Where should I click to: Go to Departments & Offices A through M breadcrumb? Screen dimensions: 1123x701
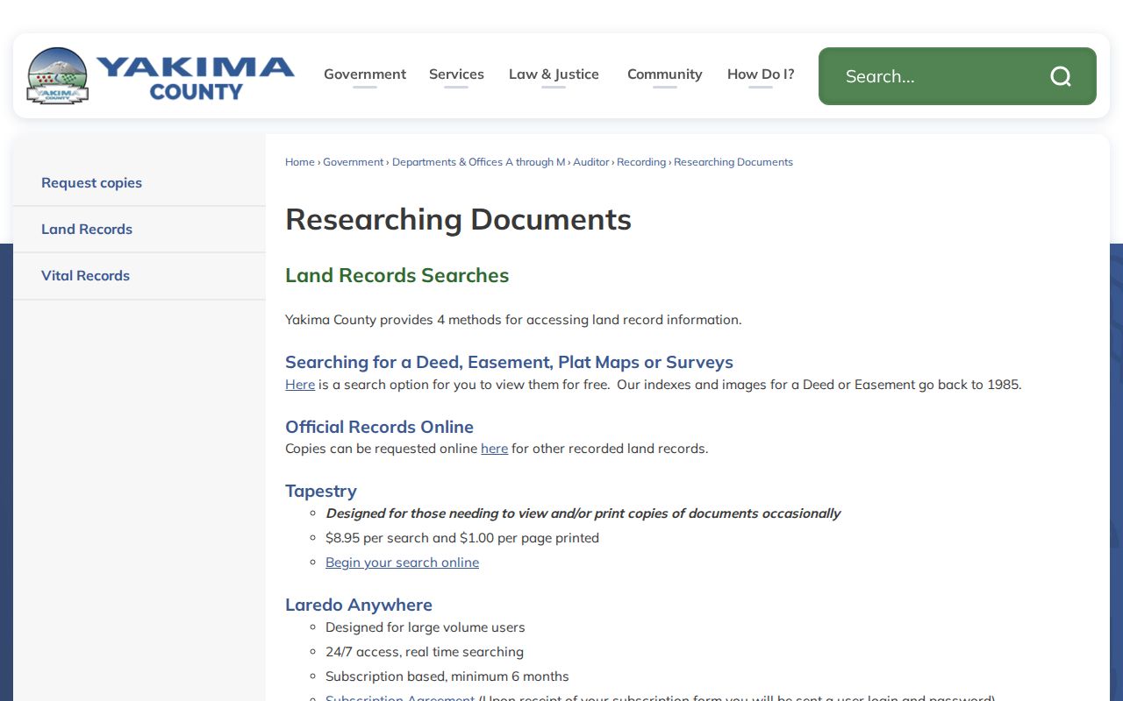coord(479,162)
